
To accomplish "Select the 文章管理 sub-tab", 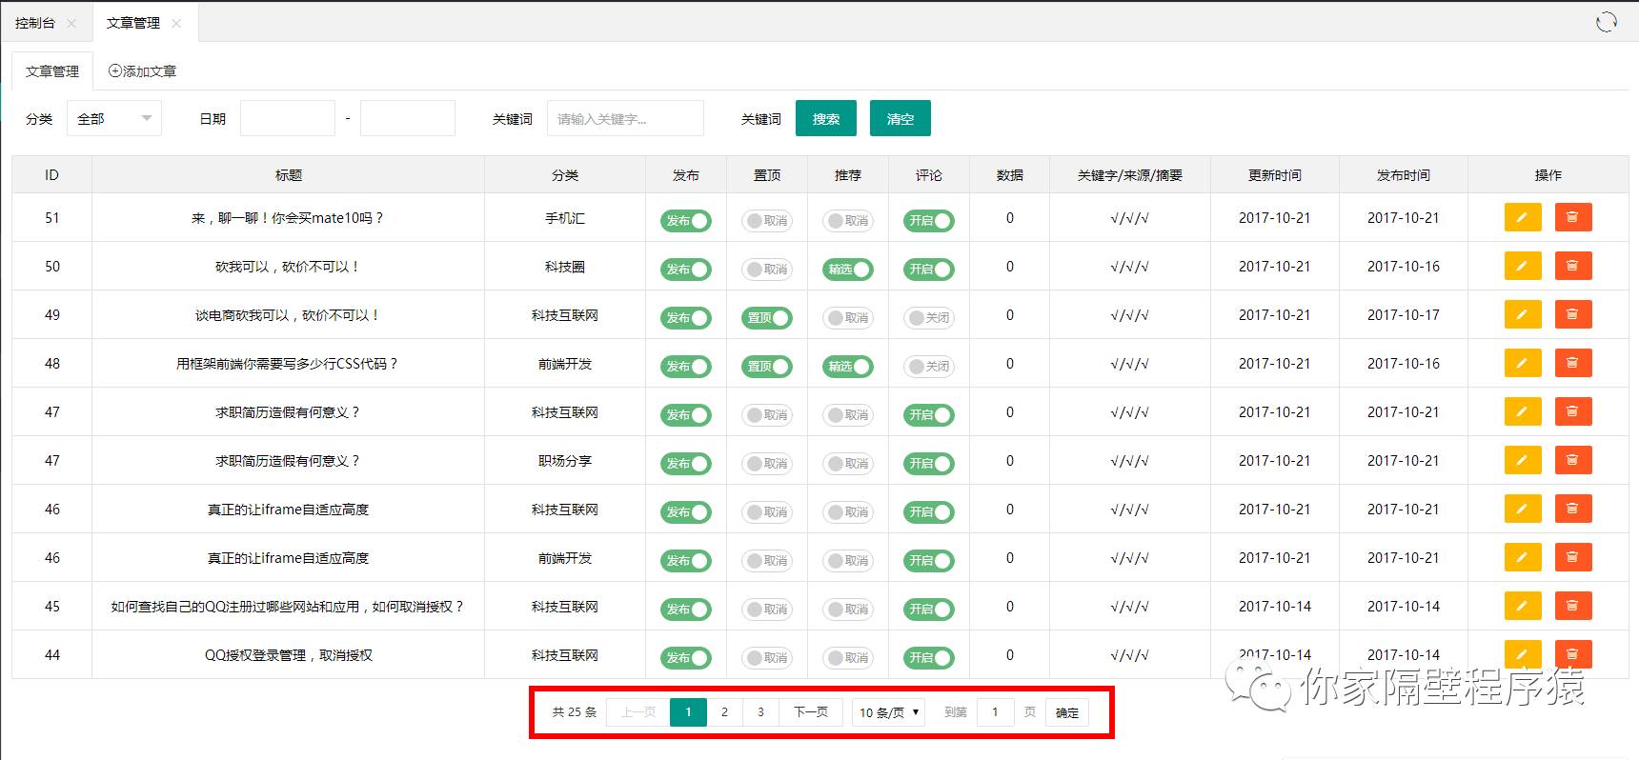I will coord(52,71).
